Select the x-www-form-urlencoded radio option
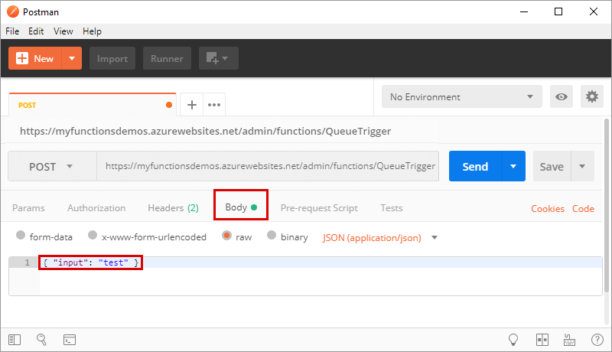 pos(93,236)
